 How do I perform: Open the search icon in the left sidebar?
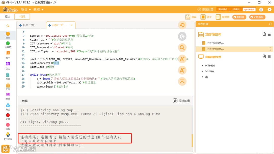click(x=8, y=26)
